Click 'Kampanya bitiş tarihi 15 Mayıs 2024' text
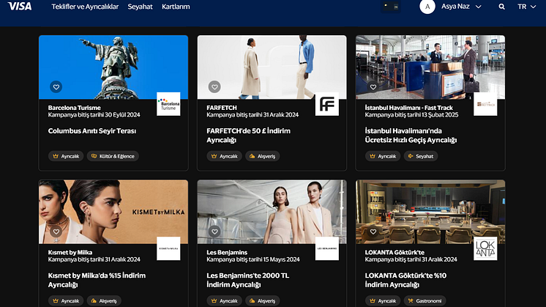This screenshot has height=307, width=546. 253,259
